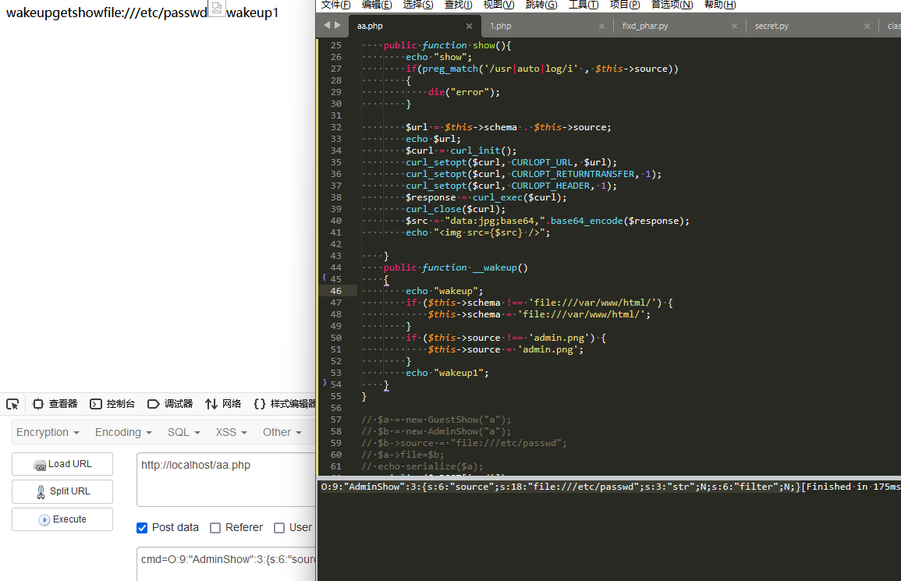Open the 首选项(N) menu
This screenshot has width=901, height=581.
coord(672,5)
